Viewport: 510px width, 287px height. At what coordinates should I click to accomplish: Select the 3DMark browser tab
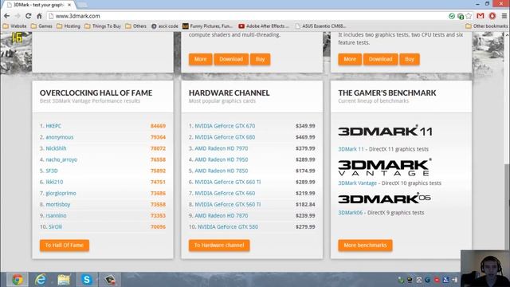tap(39, 5)
